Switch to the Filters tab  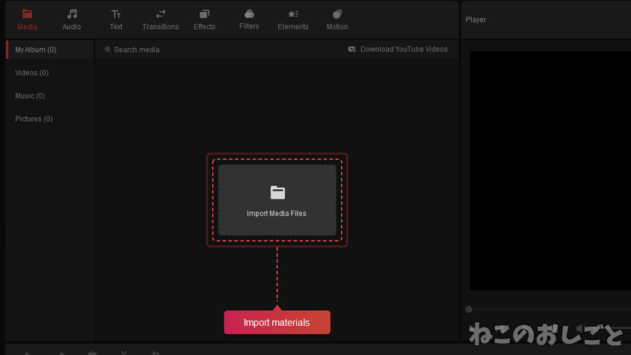pos(249,19)
